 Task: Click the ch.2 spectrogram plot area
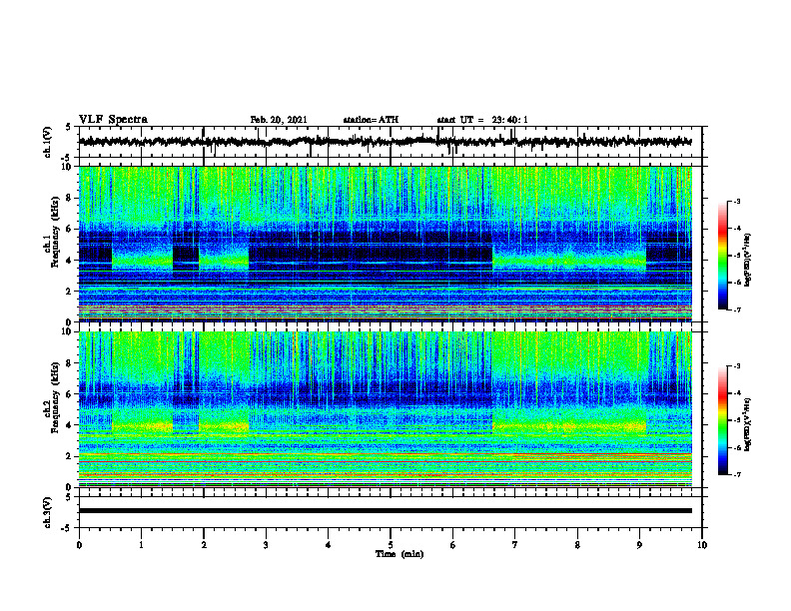pyautogui.click(x=385, y=409)
